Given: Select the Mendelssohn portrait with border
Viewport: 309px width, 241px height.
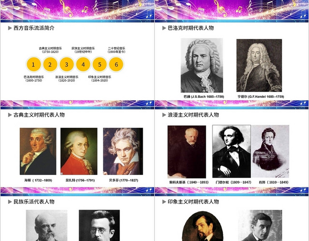Looking at the screenshot, I should [232, 151].
